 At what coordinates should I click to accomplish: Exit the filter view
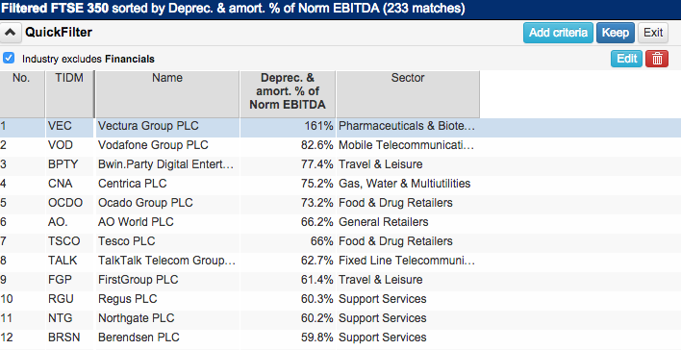click(653, 33)
